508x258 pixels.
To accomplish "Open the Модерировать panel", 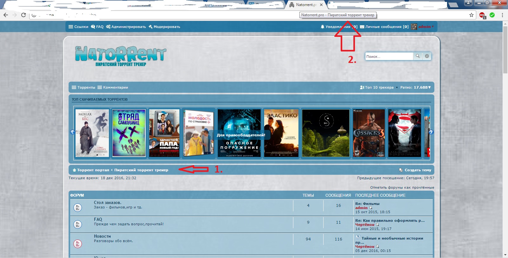I will (x=164, y=27).
